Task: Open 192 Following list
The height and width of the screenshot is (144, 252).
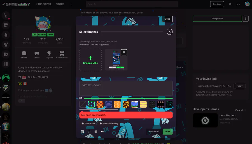Action: point(27,41)
